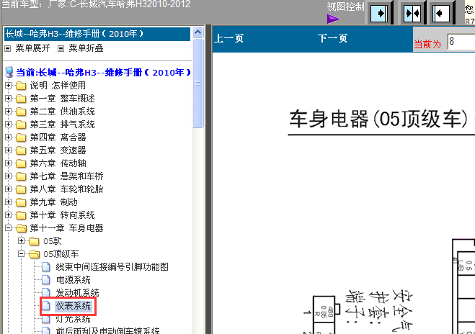Screen dimensions: 475x334
Task: Select 第八章 车轮和轮胎 chapter label
Action: click(66, 189)
